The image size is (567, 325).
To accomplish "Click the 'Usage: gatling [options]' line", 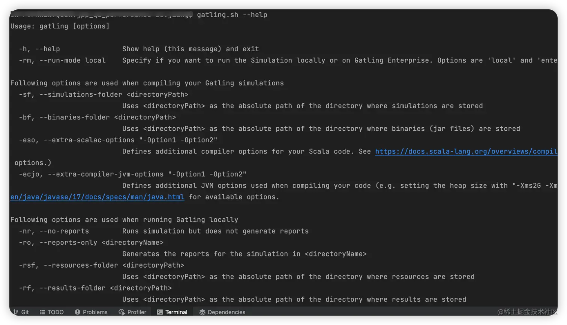I will (x=60, y=26).
